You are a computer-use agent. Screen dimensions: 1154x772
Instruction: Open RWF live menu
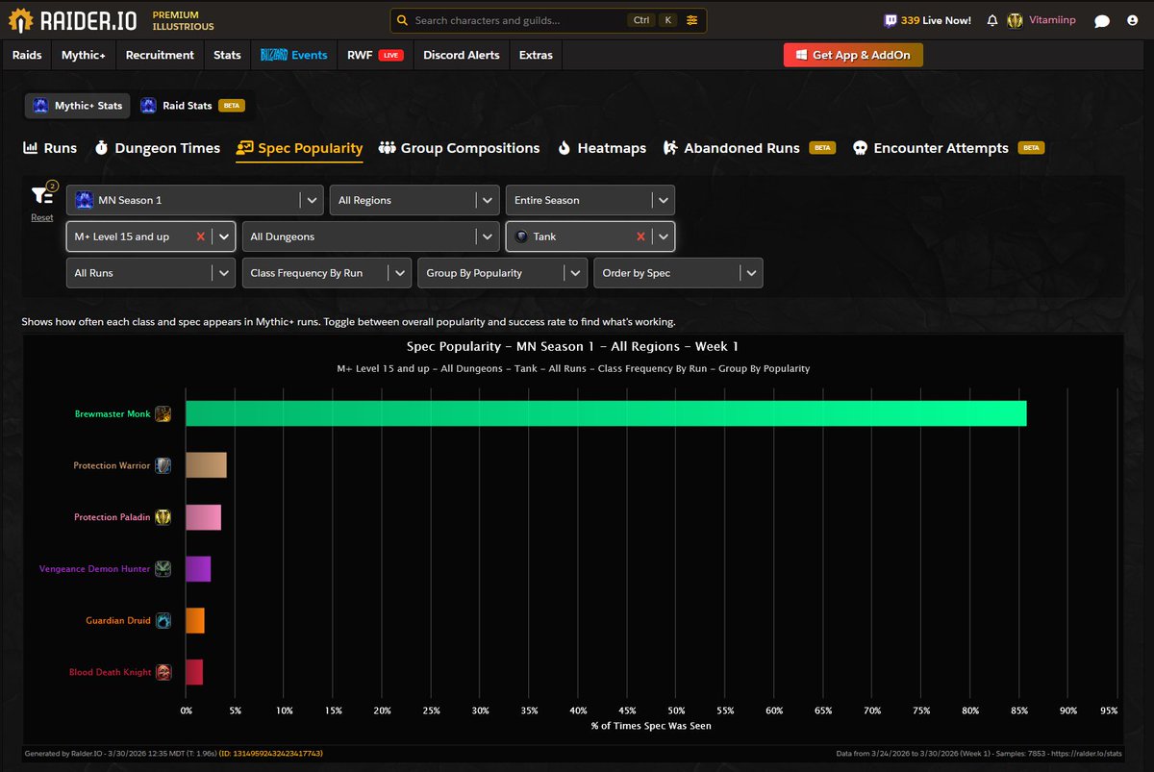(x=375, y=55)
